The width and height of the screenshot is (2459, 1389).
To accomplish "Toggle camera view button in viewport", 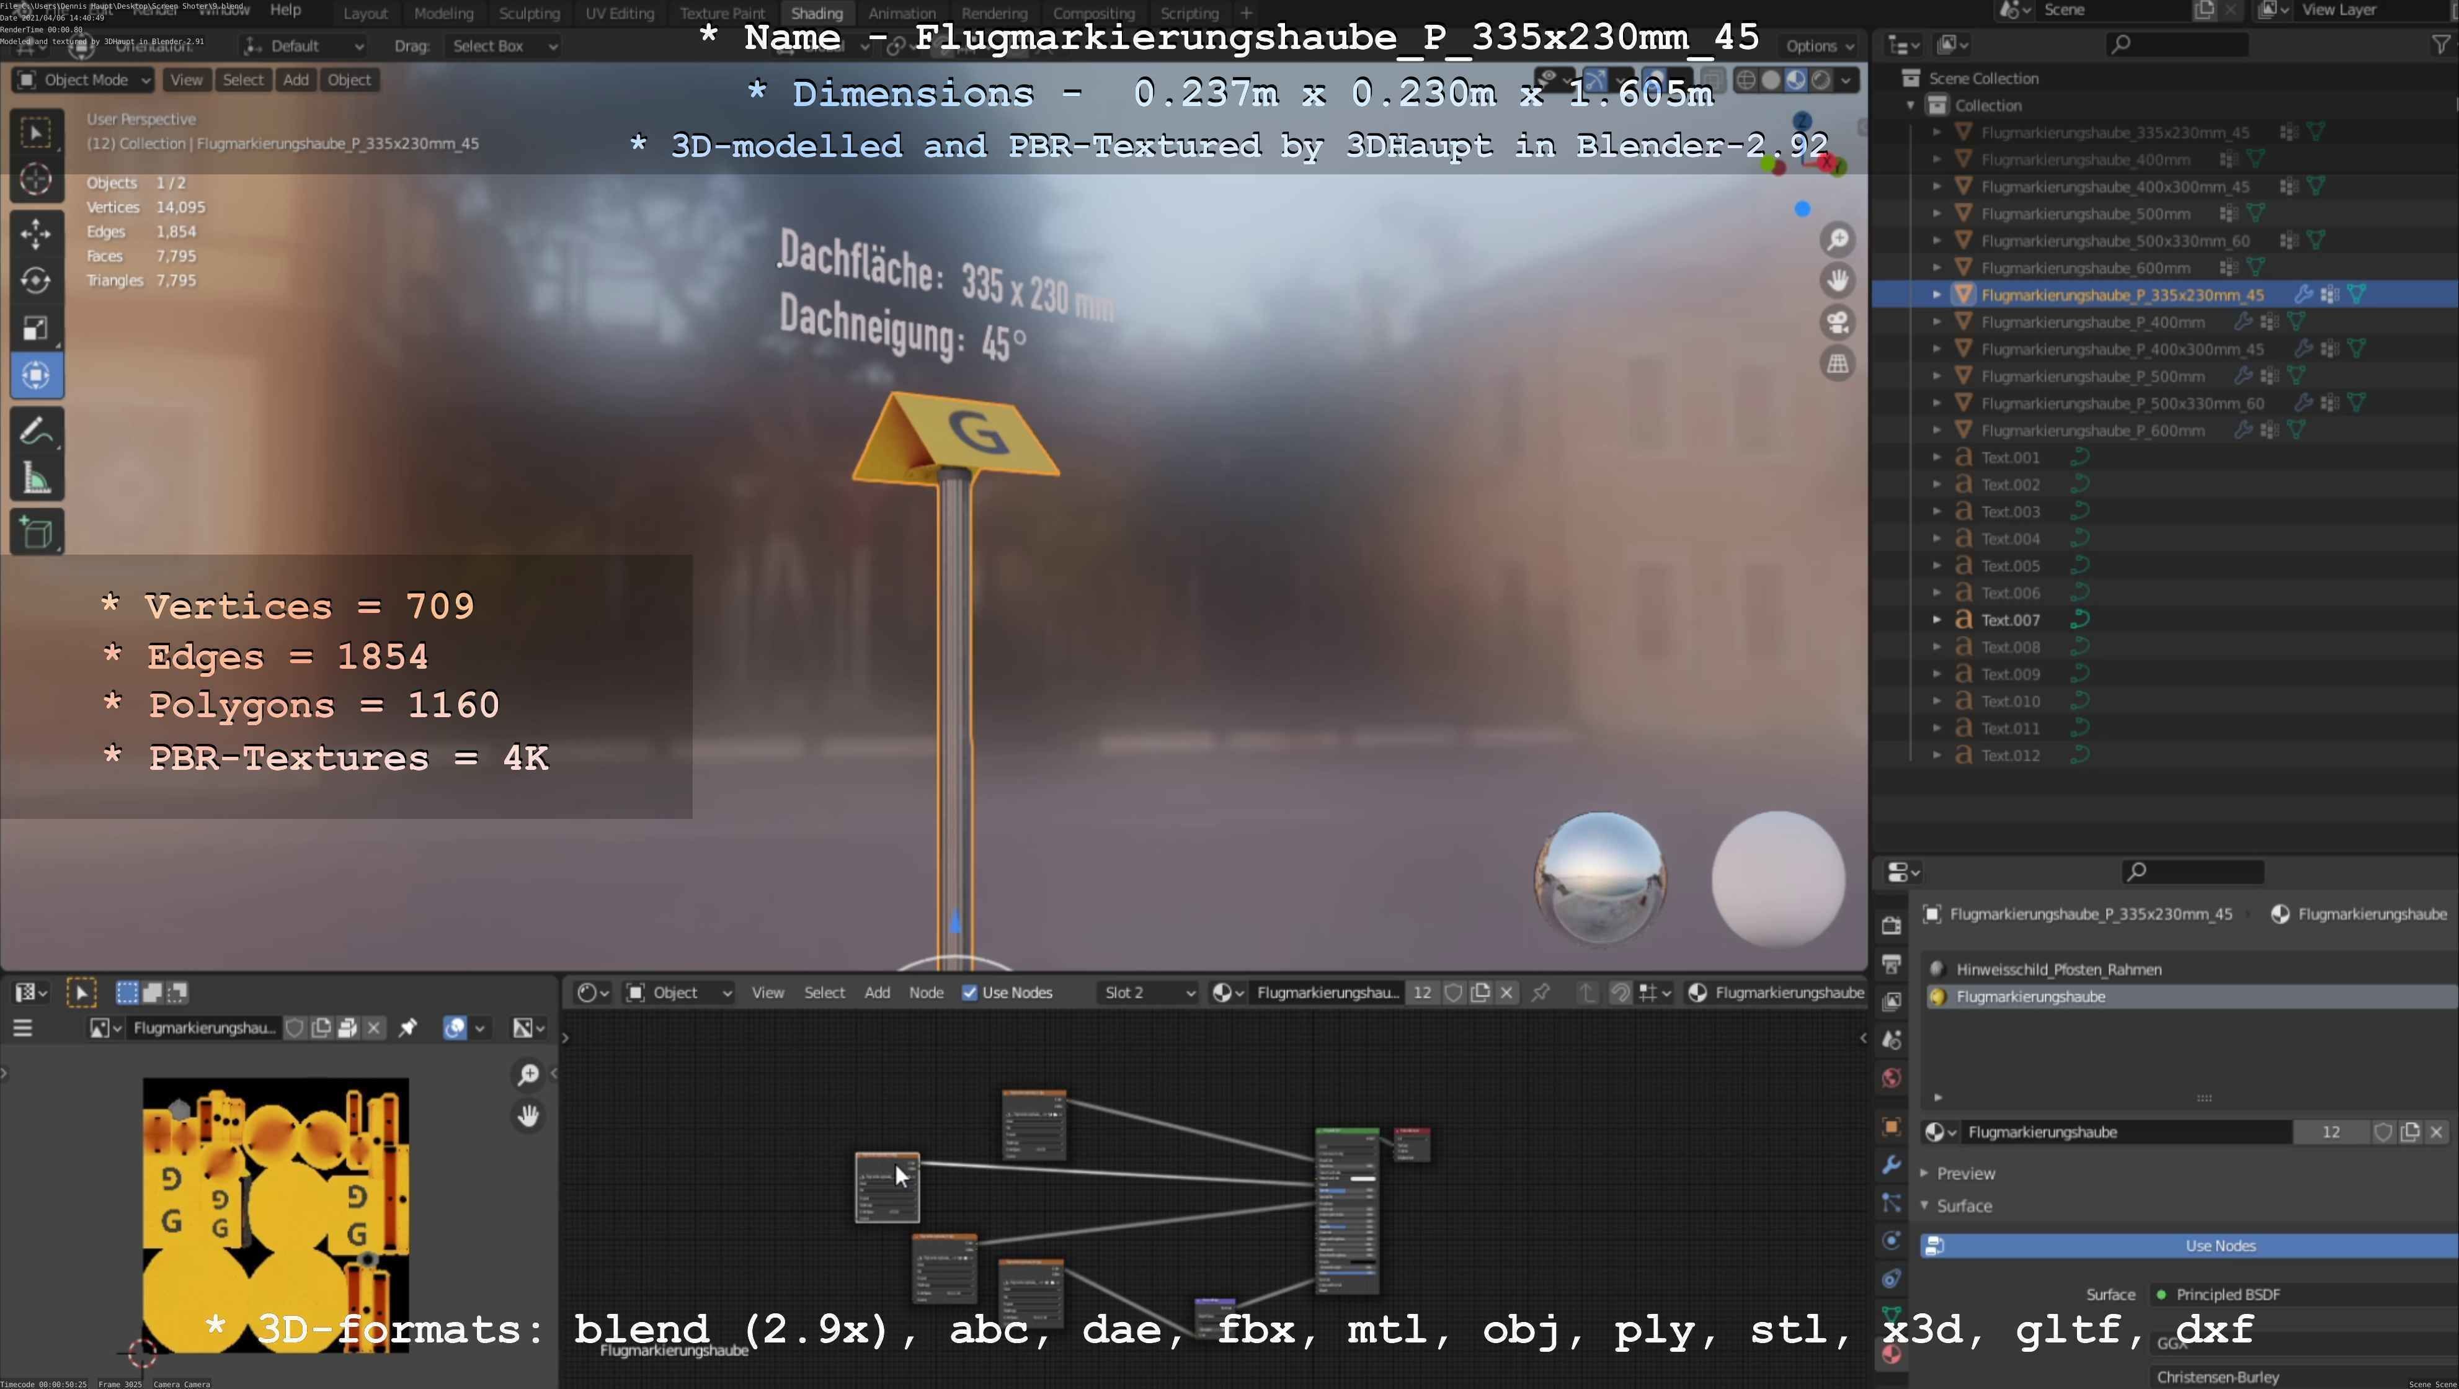I will point(1838,322).
